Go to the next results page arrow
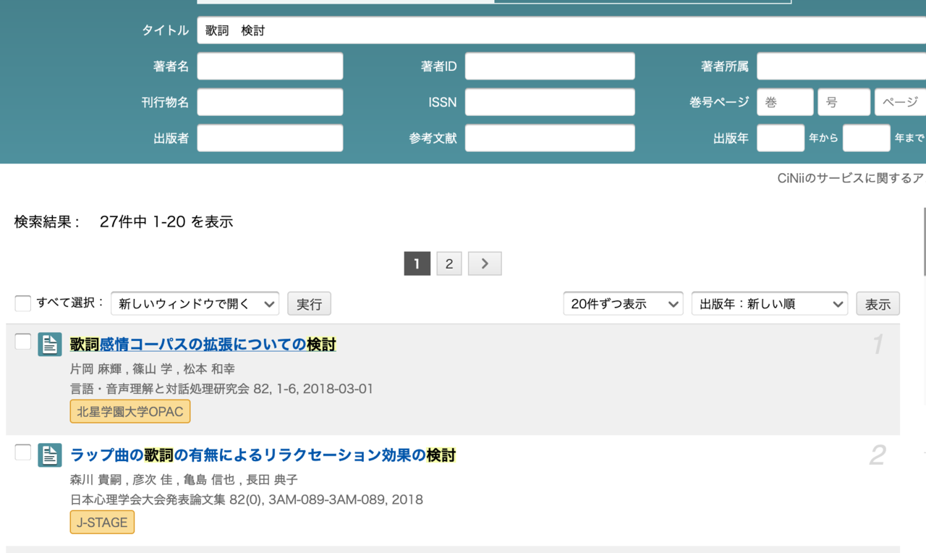Screen dimensions: 926x553 point(485,263)
